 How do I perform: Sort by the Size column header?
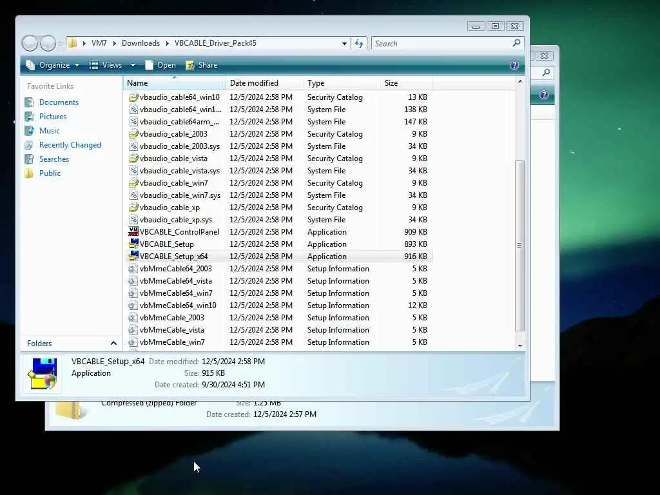point(406,83)
